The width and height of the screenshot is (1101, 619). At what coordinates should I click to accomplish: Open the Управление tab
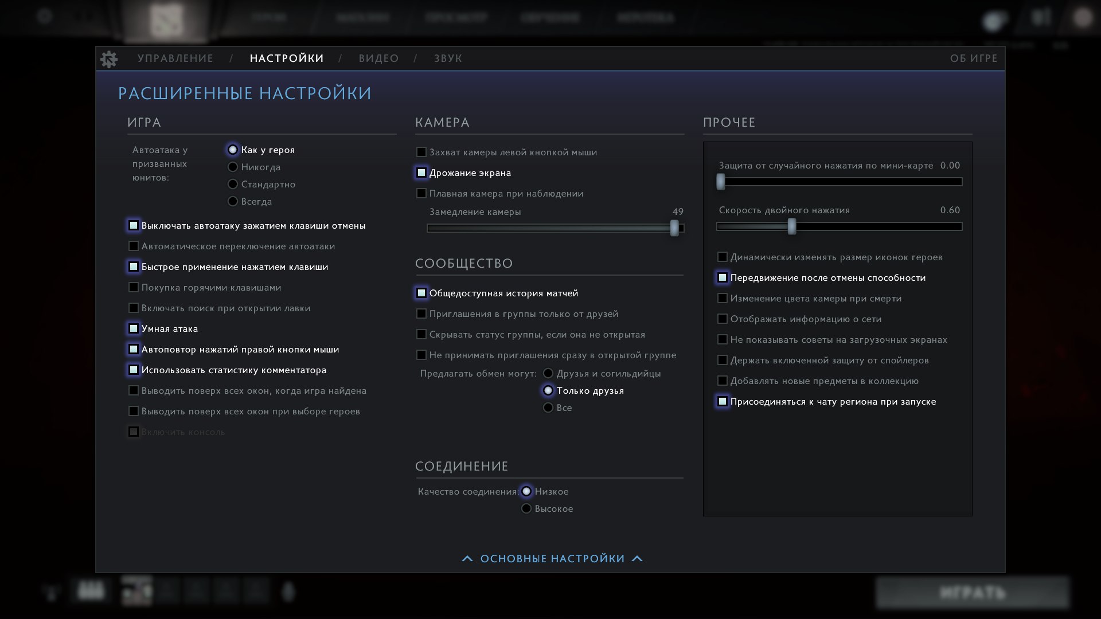coord(175,58)
